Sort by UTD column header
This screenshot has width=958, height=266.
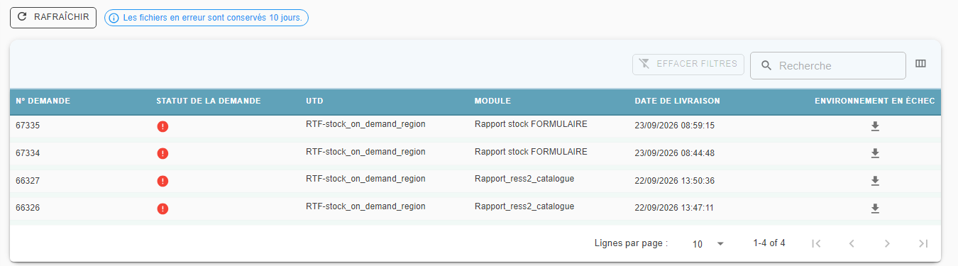[314, 101]
